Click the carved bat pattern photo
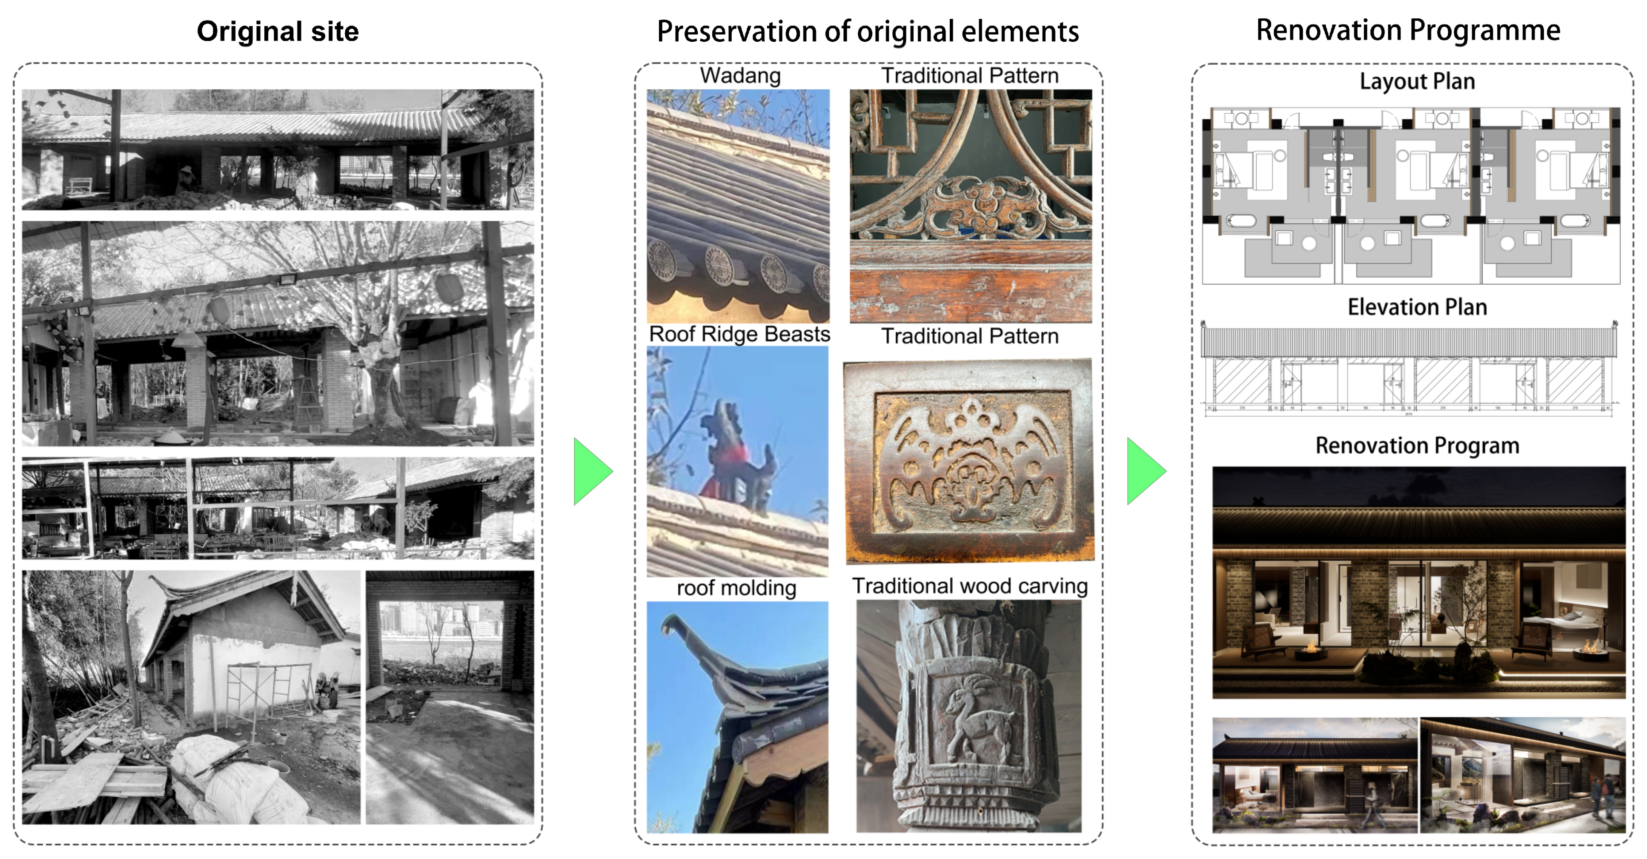Image resolution: width=1647 pixels, height=859 pixels. (x=969, y=461)
